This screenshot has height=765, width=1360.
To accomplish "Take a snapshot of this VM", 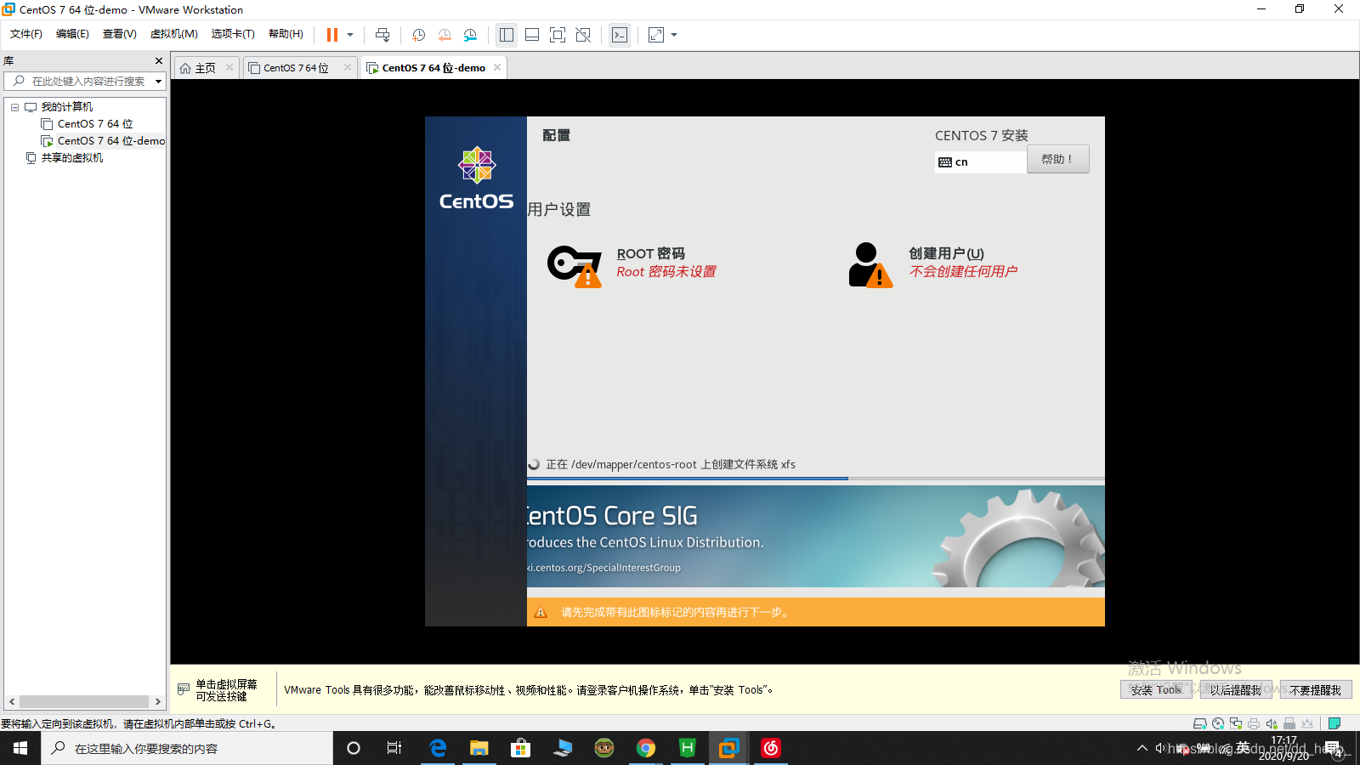I will point(418,35).
